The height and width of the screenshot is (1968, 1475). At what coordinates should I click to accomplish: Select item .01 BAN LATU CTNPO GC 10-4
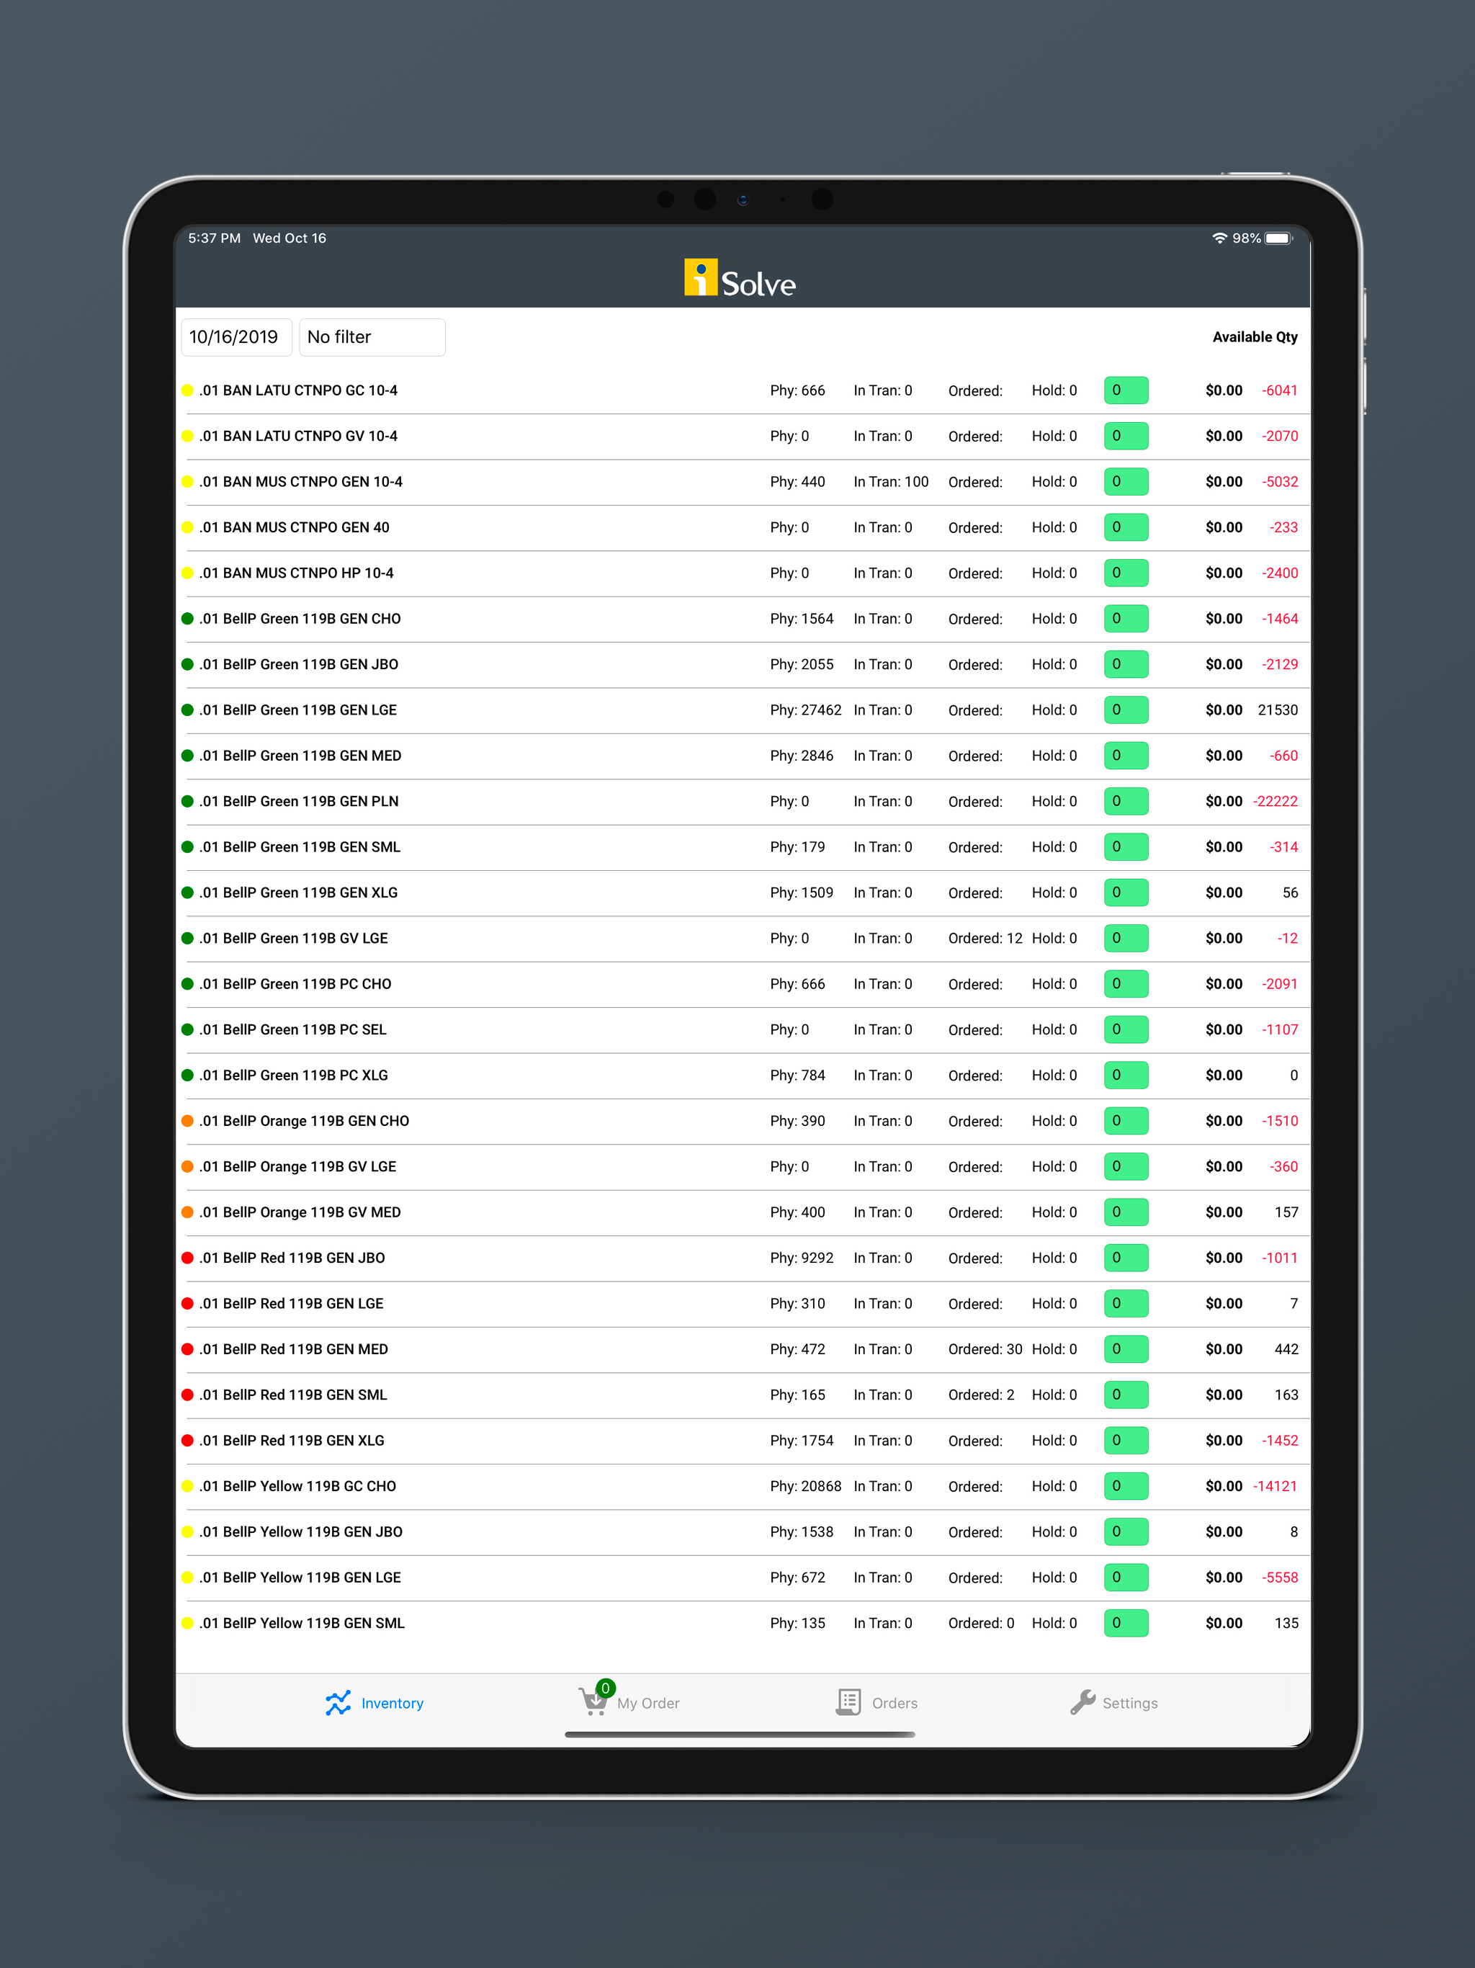point(298,390)
